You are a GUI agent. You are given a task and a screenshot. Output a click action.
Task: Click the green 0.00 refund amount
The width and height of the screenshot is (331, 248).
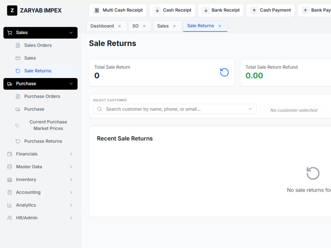pos(254,76)
